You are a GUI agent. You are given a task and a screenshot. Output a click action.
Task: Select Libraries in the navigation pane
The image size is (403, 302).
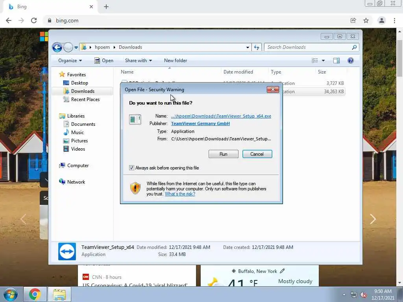pos(76,116)
